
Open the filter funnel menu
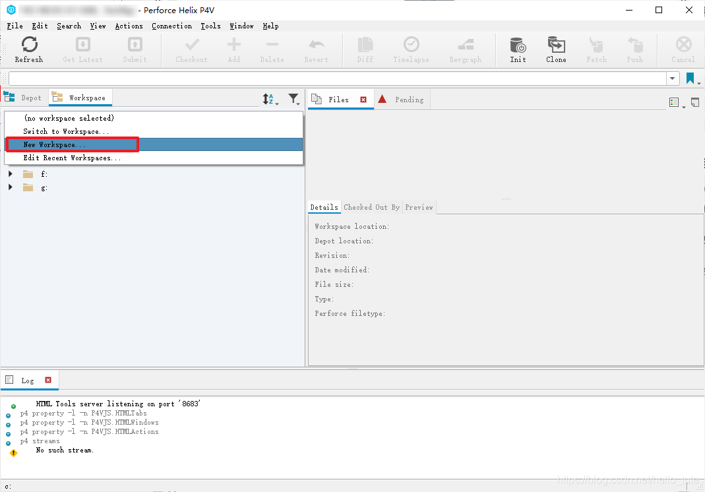point(294,99)
